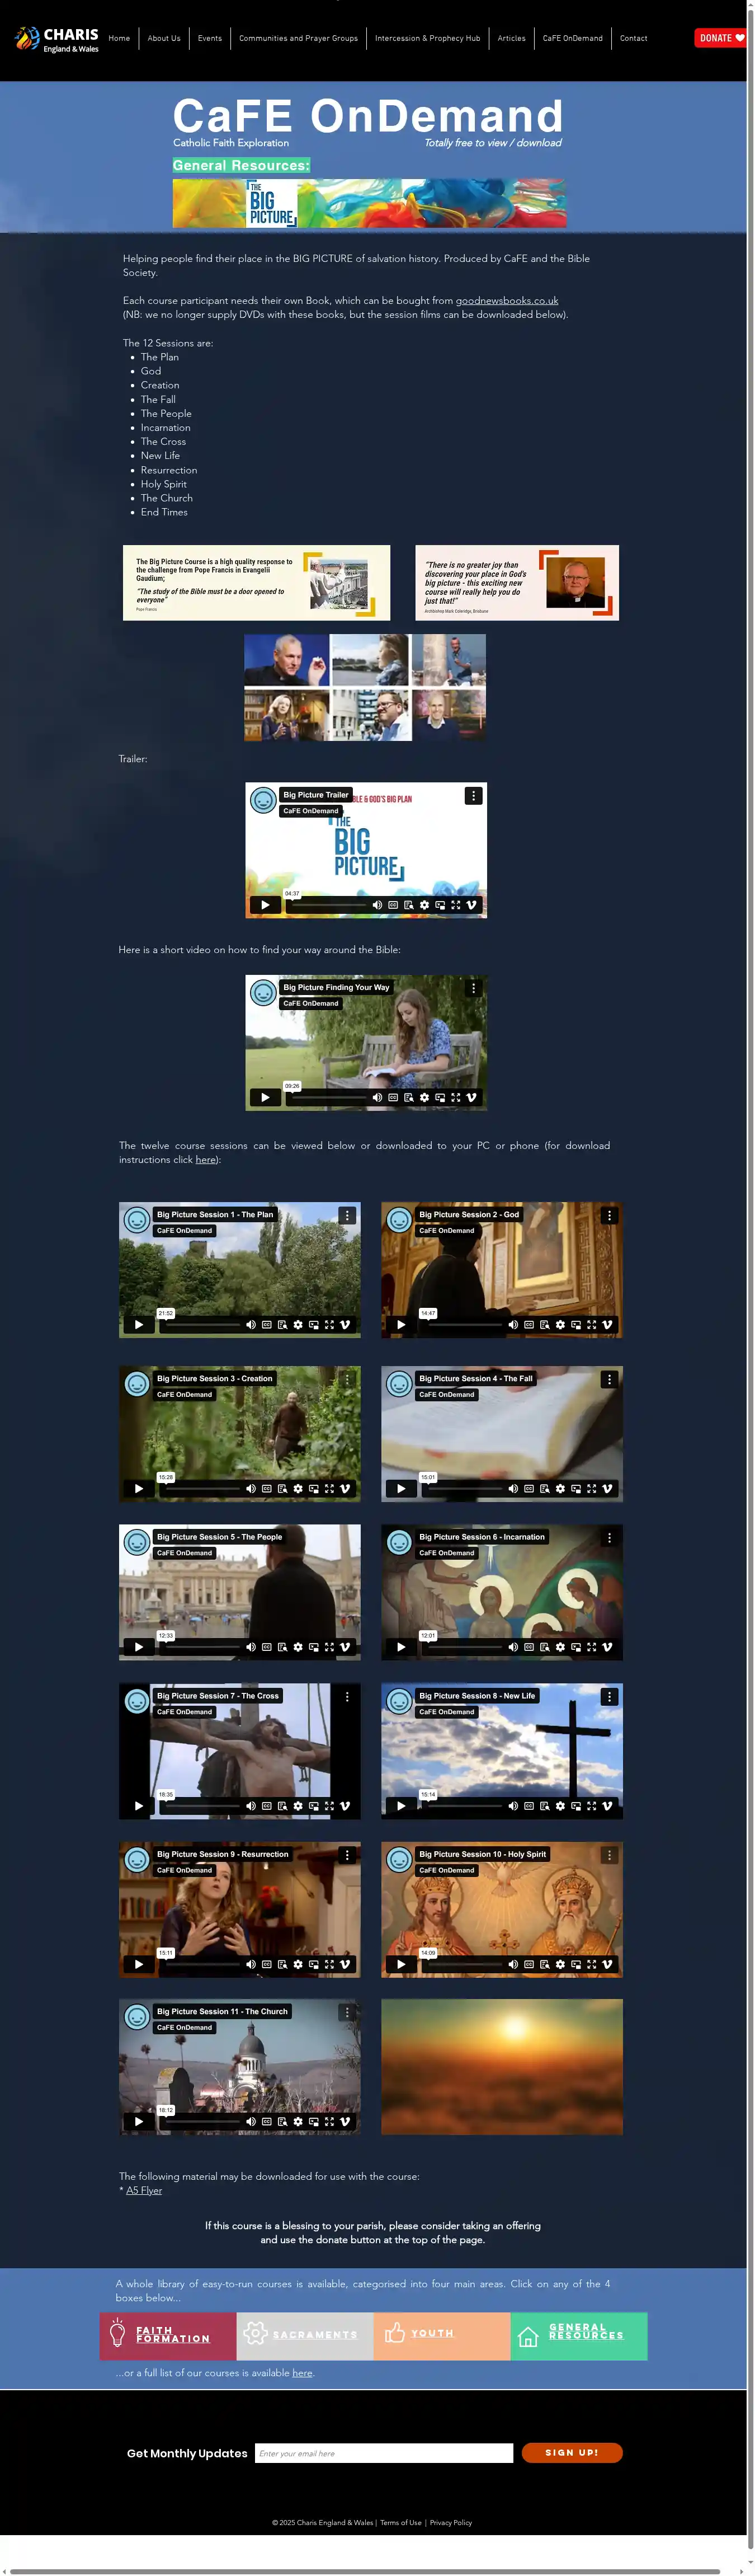Click the house icon beside General Resources
The width and height of the screenshot is (755, 2576).
click(528, 2335)
